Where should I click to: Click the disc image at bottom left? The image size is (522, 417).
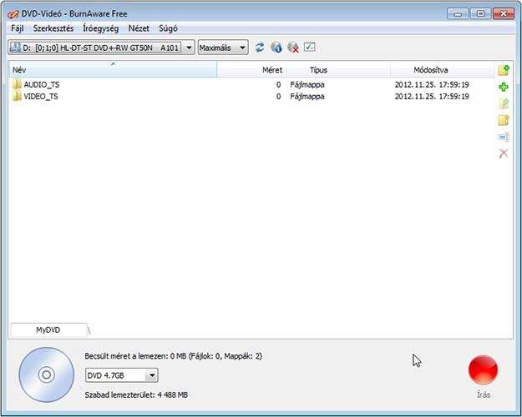[46, 374]
